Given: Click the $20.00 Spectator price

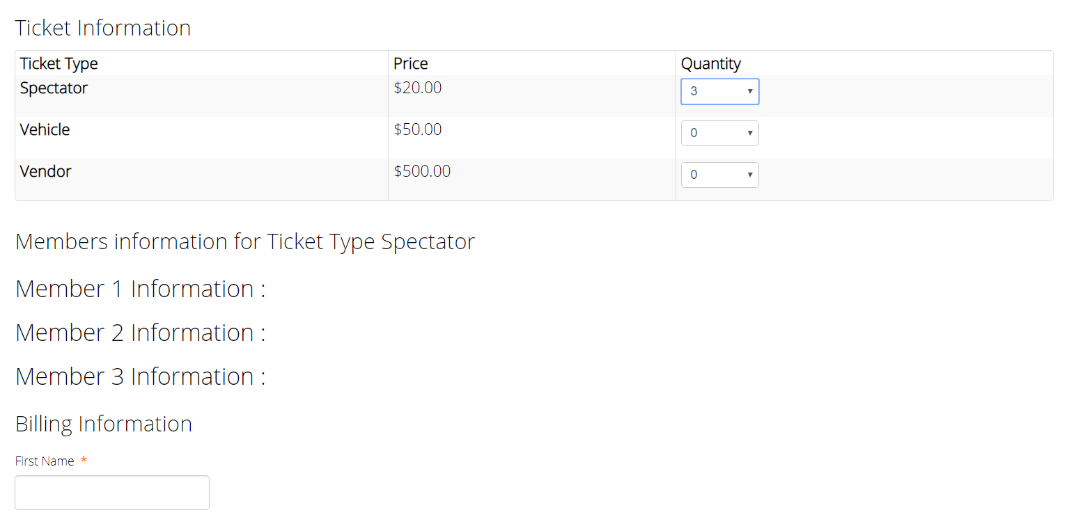Looking at the screenshot, I should tap(418, 88).
